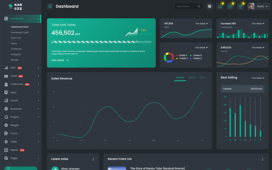Viewport: 272px width, 170px height.
Task: Open This Week dropdown in Best Selling
Action: 258,78
